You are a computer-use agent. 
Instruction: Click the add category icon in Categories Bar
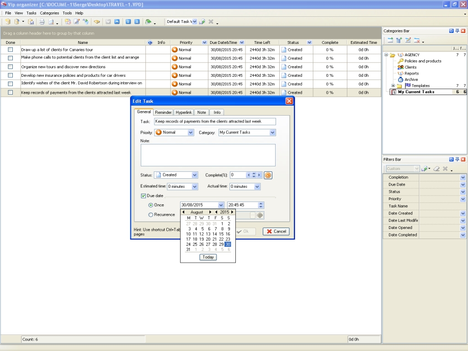(390, 40)
